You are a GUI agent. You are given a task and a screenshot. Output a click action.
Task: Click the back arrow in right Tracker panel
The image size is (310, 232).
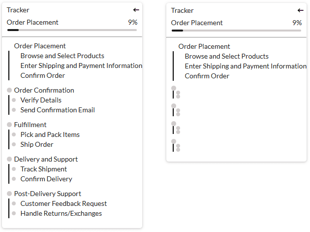click(300, 10)
